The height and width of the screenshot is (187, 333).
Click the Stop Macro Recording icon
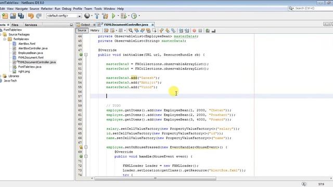(200, 31)
